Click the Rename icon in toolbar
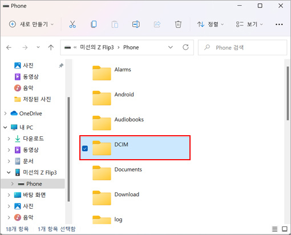The image size is (291, 235). click(x=136, y=25)
